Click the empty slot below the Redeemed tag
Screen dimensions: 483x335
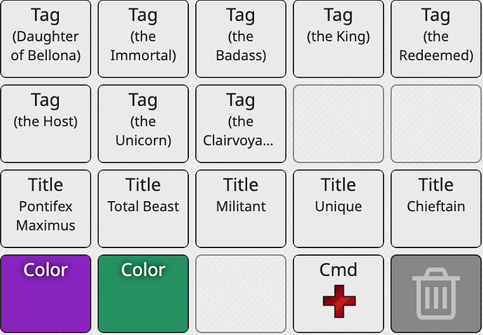coord(436,123)
